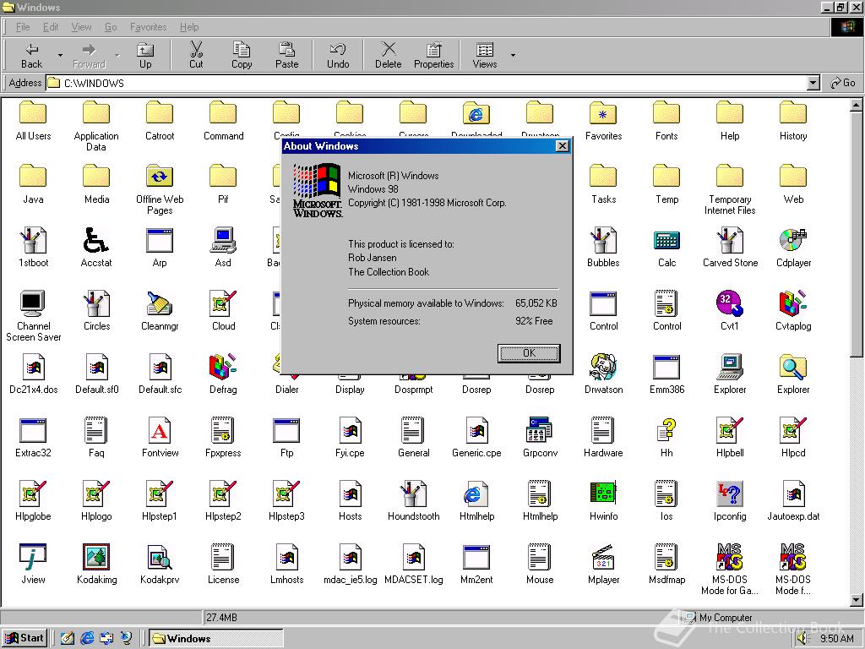The width and height of the screenshot is (865, 649).
Task: Select the MS-DOS Mode for Ga... shortcut
Action: 729,570
